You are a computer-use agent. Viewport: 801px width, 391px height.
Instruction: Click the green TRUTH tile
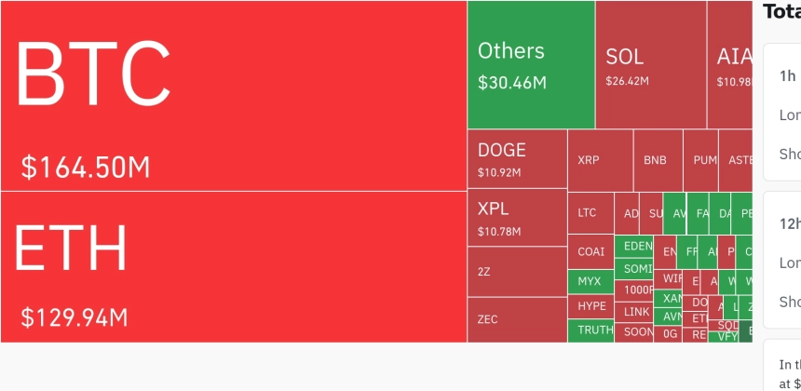(591, 330)
